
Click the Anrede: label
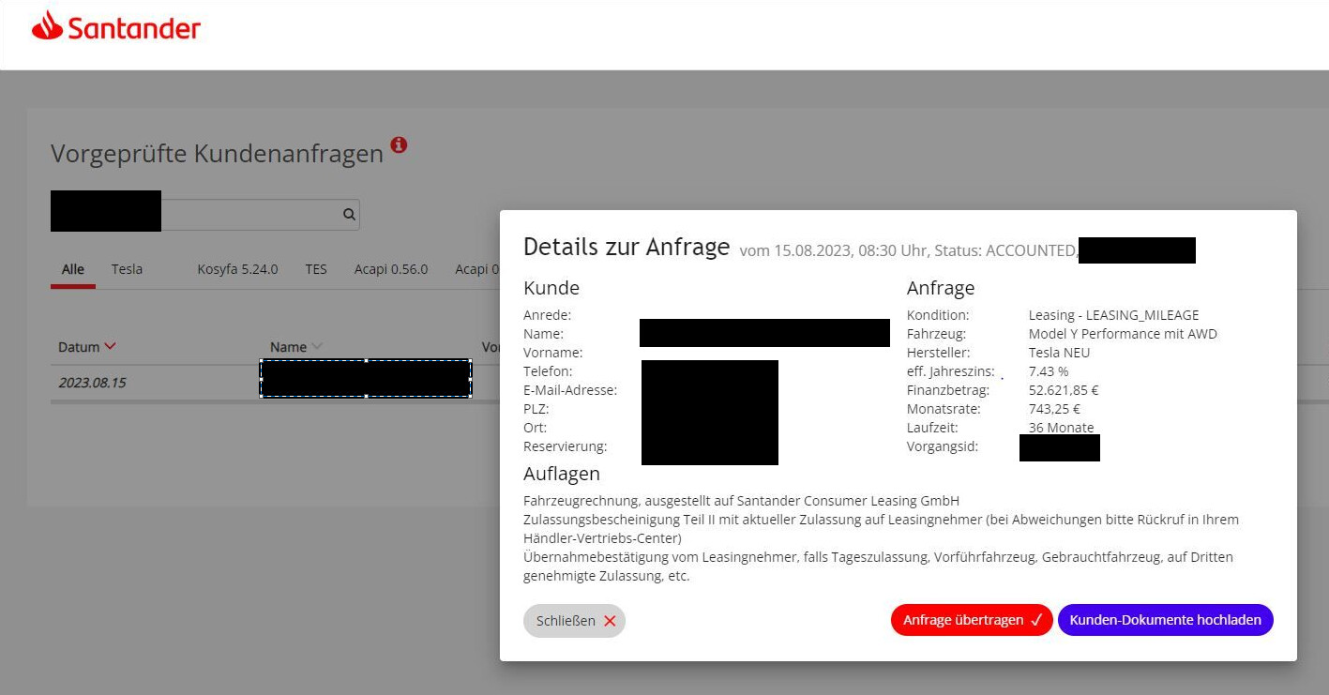click(547, 315)
